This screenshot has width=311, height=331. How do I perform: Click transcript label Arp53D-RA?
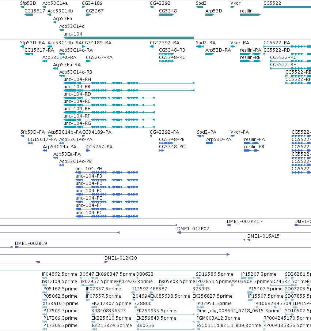point(218,50)
